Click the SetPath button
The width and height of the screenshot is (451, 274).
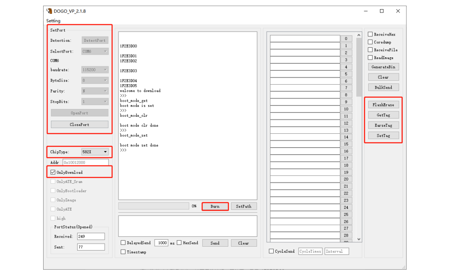[x=244, y=206]
